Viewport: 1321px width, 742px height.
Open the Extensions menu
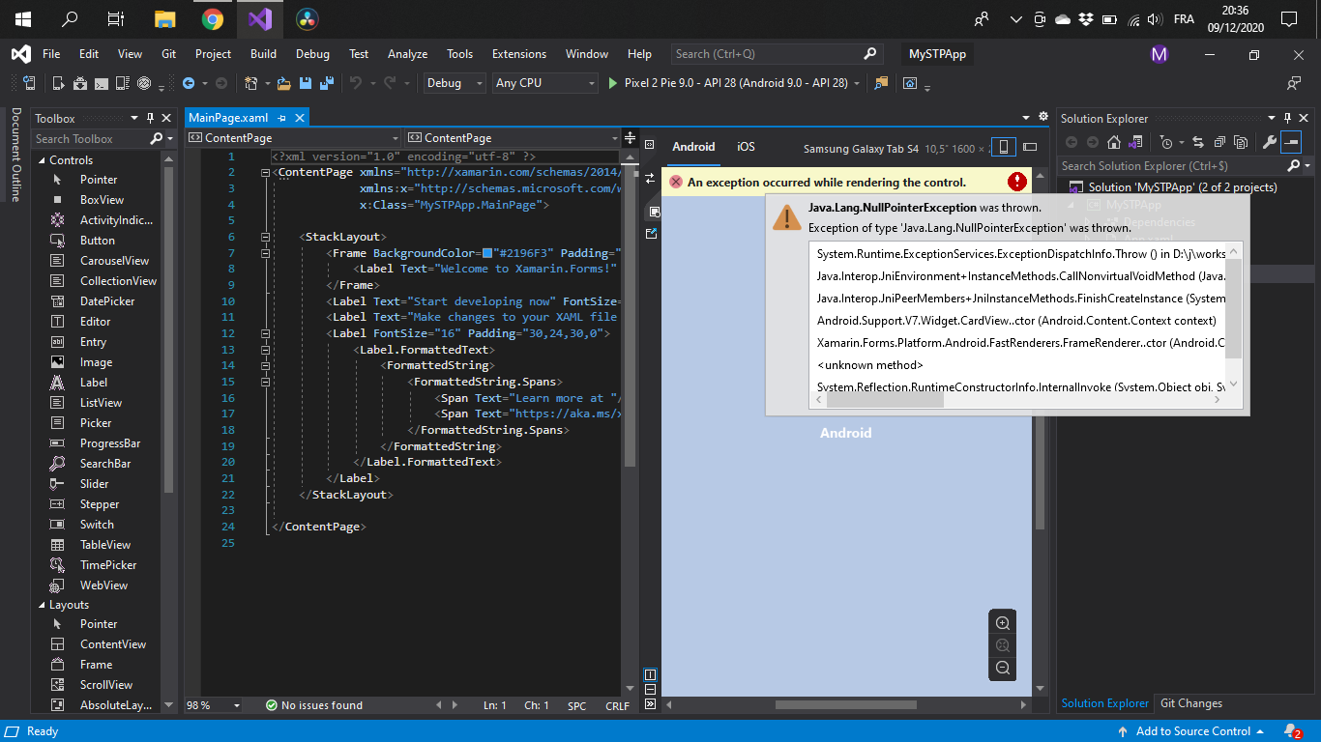(x=518, y=54)
